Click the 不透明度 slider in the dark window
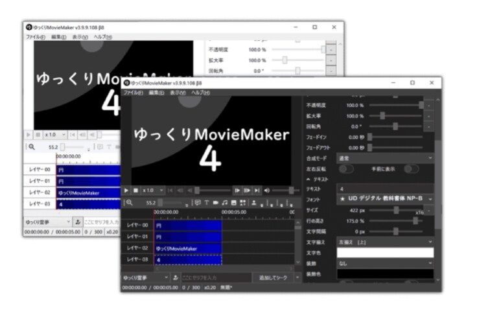 (x=396, y=105)
